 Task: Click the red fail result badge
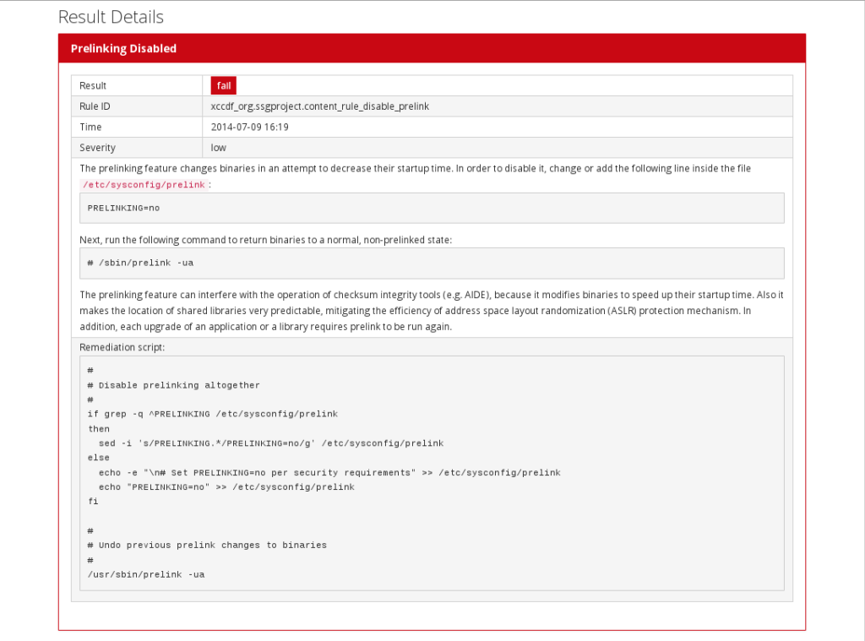pos(223,85)
